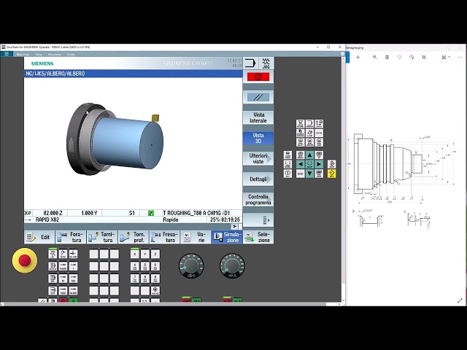467x350 pixels.
Task: Toggle JOG mode on machine control panel
Action: click(53, 254)
